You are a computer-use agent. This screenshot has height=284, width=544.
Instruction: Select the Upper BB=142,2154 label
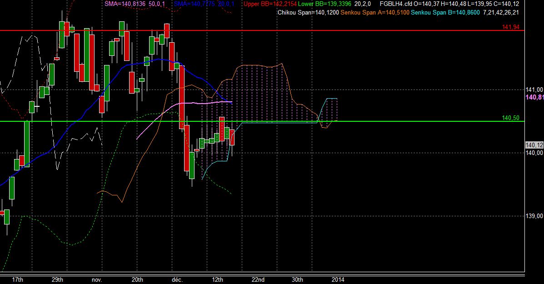click(270, 4)
